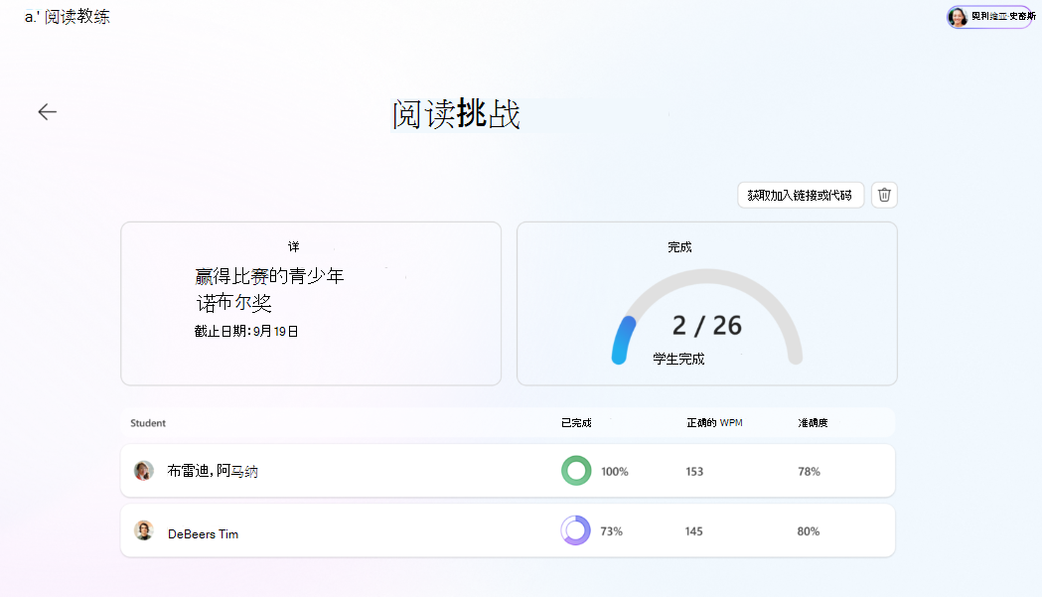This screenshot has height=597, width=1042.
Task: Sort by Student column header
Action: click(148, 423)
